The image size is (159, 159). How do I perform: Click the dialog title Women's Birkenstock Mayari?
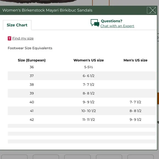tap(47, 10)
